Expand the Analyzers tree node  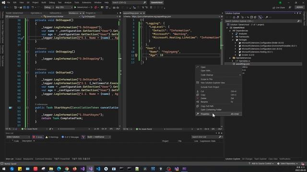pyautogui.click(x=233, y=34)
